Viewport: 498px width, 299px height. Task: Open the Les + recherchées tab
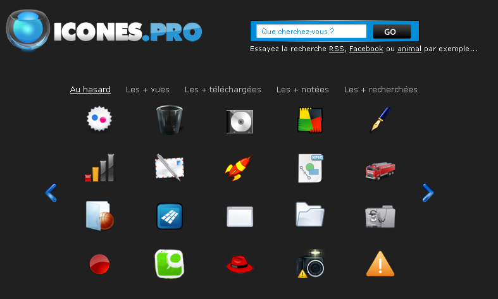coord(381,90)
